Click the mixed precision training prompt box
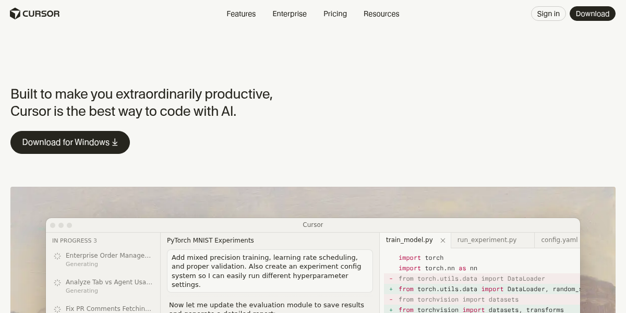The width and height of the screenshot is (626, 313). 270,271
